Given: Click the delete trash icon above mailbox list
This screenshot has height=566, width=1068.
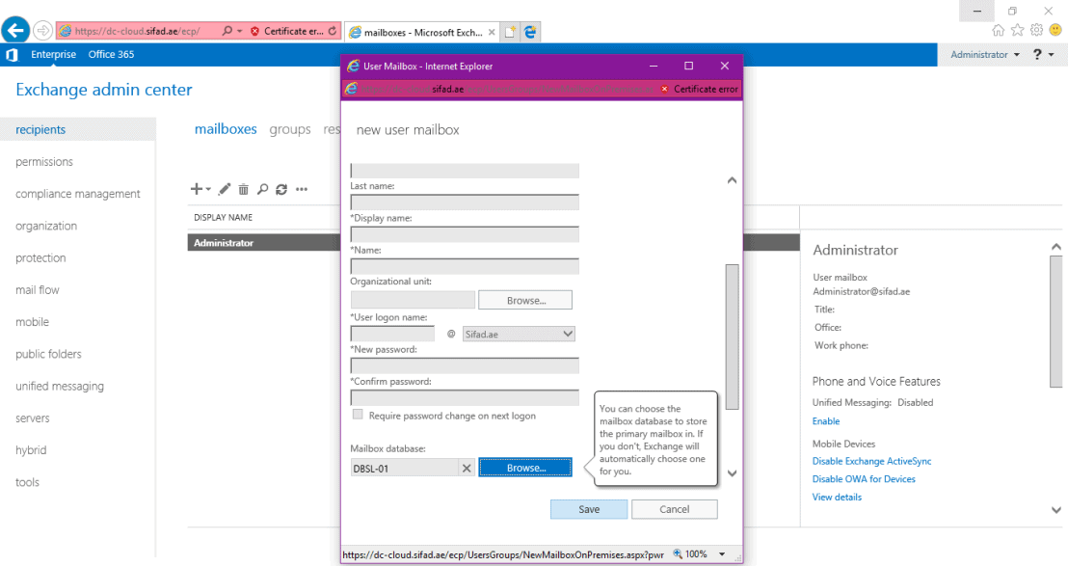Looking at the screenshot, I should pos(243,189).
